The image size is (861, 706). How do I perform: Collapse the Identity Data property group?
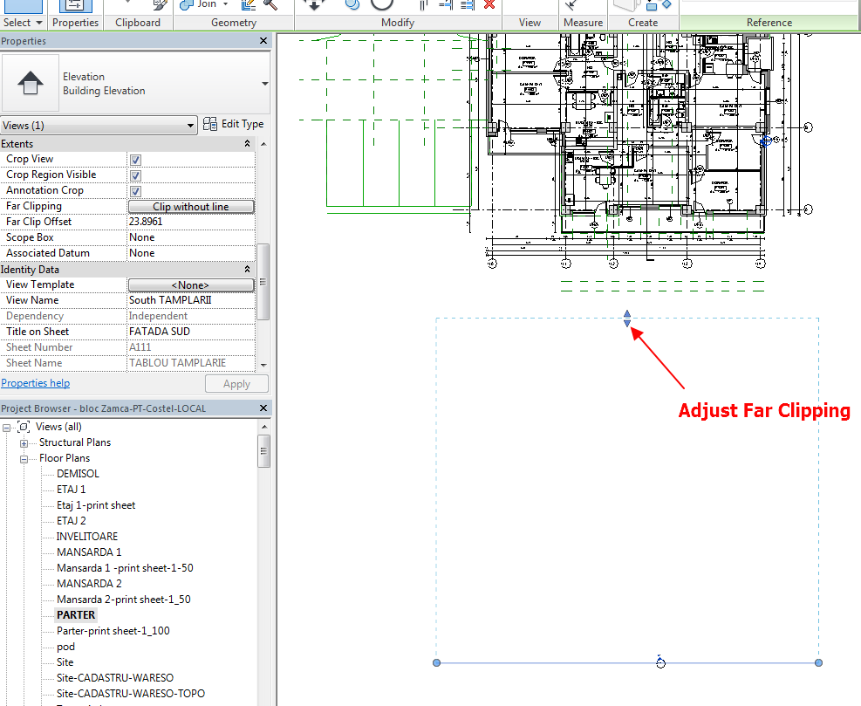[247, 269]
